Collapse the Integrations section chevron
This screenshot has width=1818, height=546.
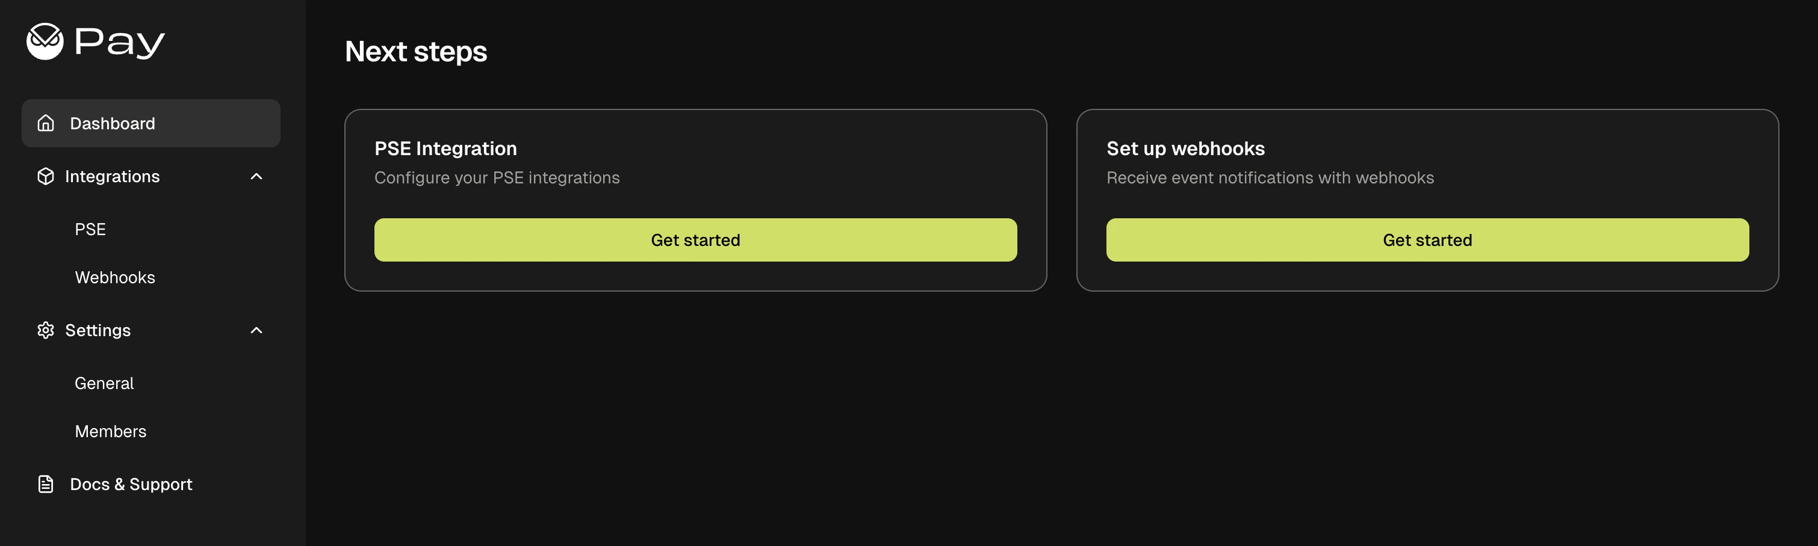coord(256,176)
